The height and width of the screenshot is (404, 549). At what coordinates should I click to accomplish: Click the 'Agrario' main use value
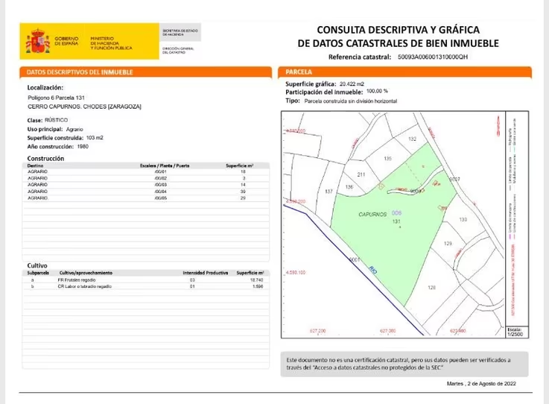click(74, 129)
